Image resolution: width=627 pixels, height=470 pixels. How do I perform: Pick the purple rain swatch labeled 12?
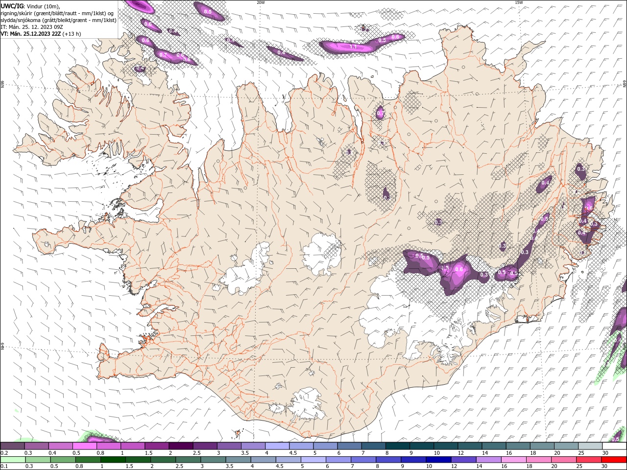463,460
